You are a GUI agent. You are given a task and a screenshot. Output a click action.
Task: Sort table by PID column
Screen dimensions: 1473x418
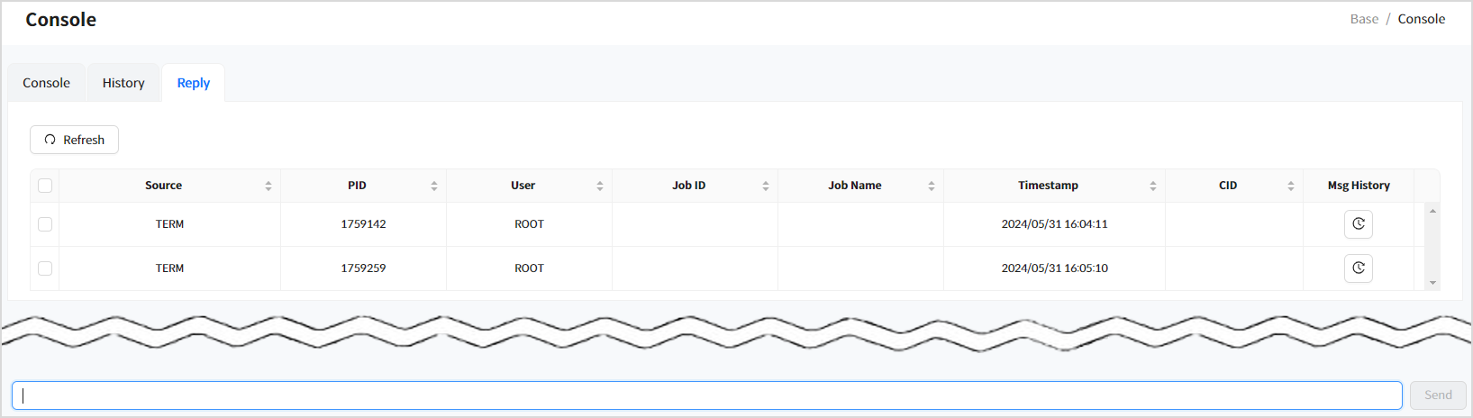[433, 186]
